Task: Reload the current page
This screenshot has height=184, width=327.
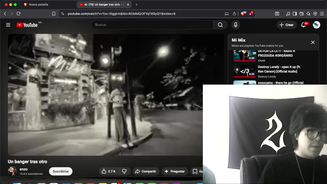Action: click(x=19, y=14)
